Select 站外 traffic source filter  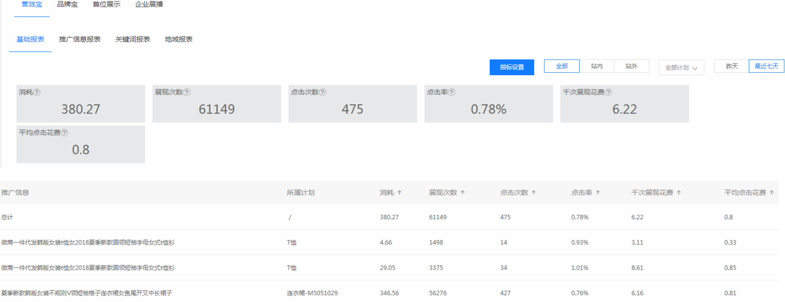pyautogui.click(x=631, y=66)
